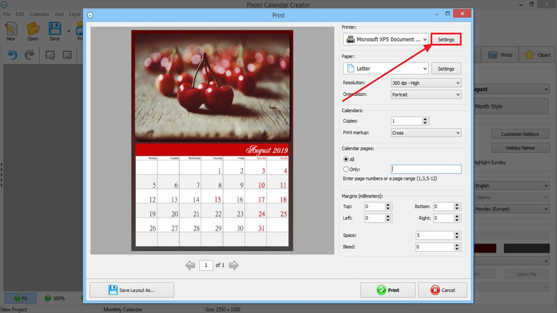Switch to Photo tab in main window
The height and width of the screenshot is (313, 557).
tap(500, 55)
